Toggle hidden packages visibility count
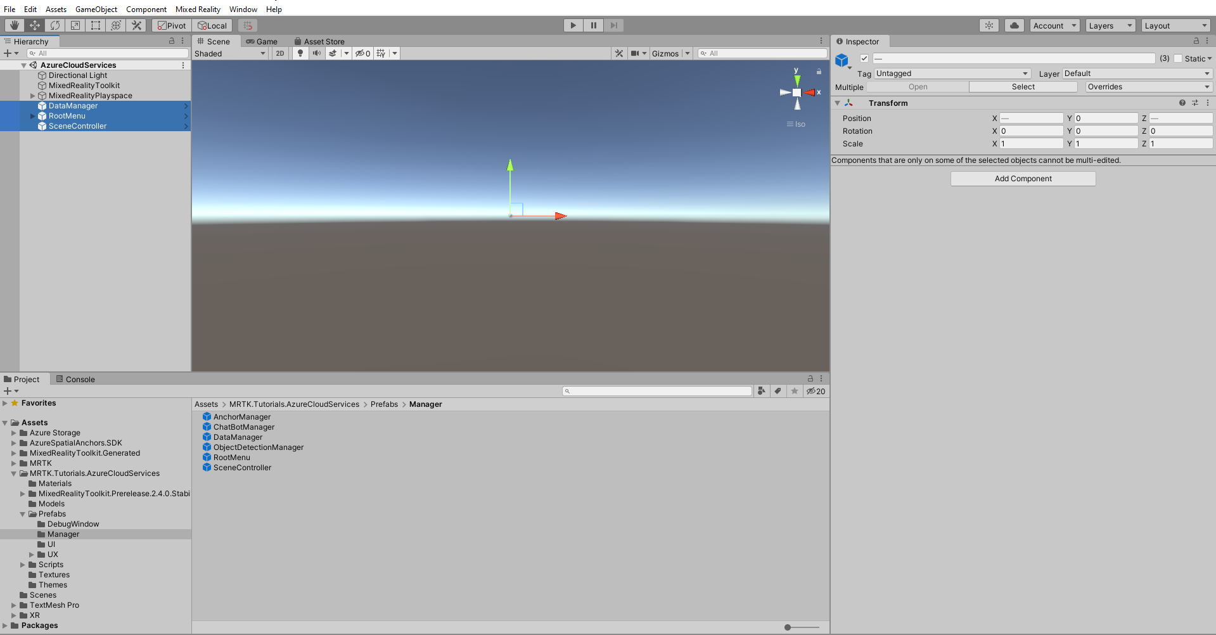 816,391
